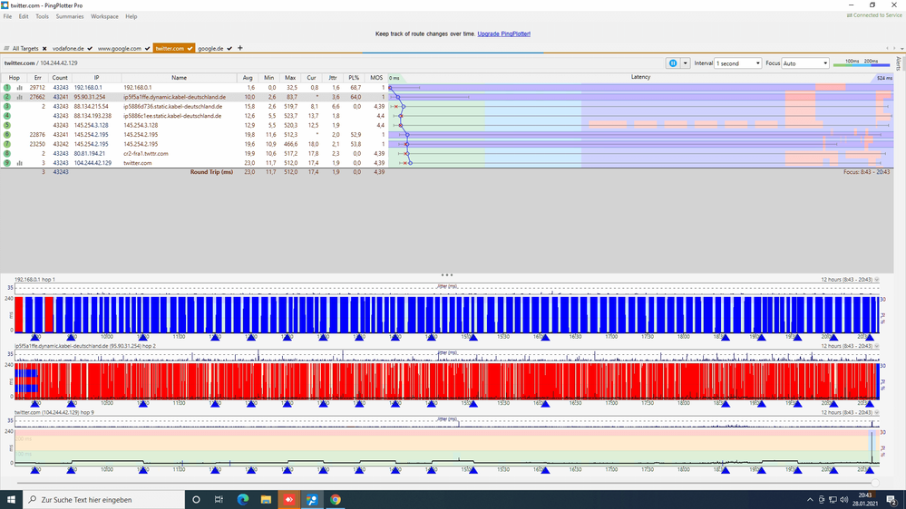906x509 pixels.
Task: Open the File menu
Action: tap(7, 16)
